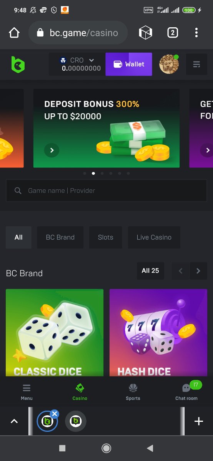213x461 pixels.
Task: Show next BC Brand games with right arrow
Action: pos(198,271)
